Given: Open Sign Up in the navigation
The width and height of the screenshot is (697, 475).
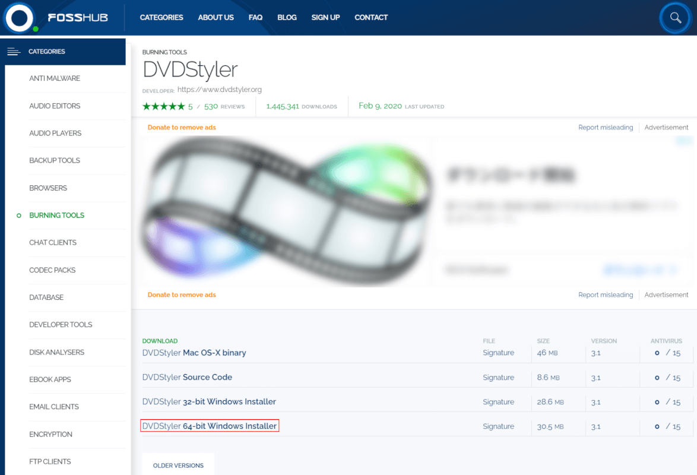Looking at the screenshot, I should (325, 17).
